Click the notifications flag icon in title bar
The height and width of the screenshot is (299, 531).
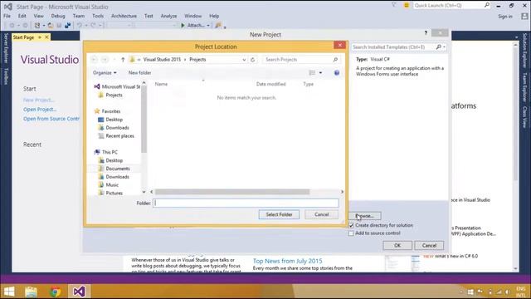pyautogui.click(x=394, y=5)
